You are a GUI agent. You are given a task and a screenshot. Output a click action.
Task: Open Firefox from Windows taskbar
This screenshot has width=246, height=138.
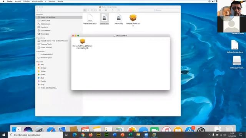91,135
